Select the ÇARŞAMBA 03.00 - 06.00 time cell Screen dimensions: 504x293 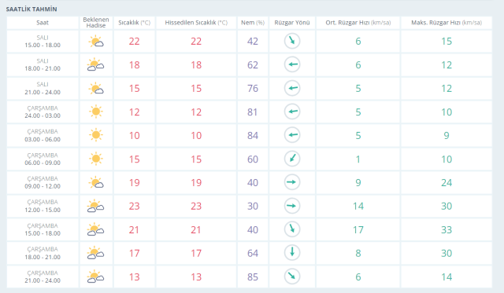(x=43, y=135)
